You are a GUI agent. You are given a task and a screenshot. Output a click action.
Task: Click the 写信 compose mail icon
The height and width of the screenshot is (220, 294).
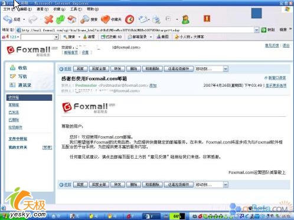click(x=12, y=76)
